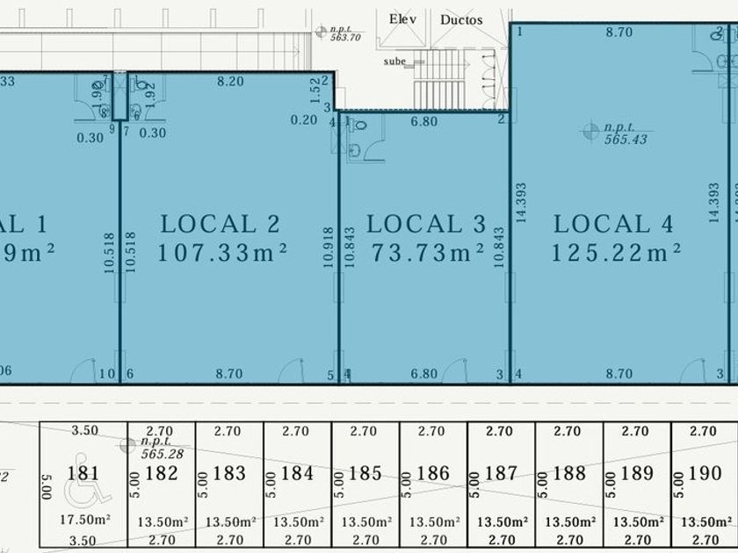Select the LOCAL 2 room label

220,224
